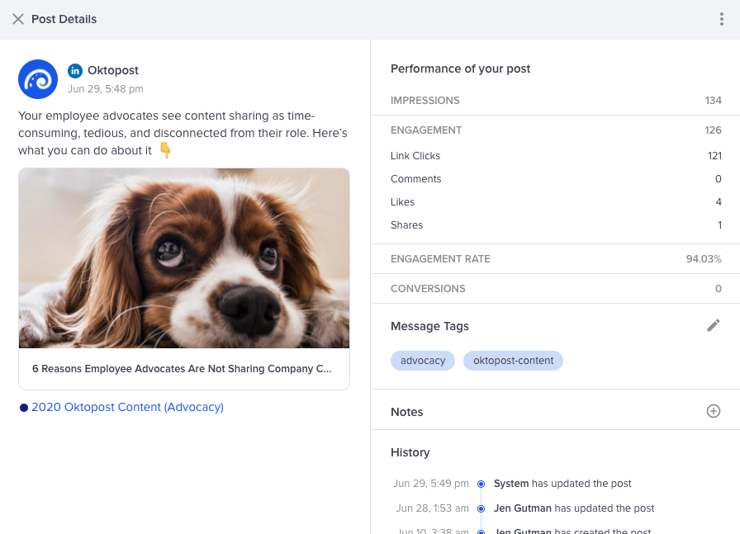Open the 6 Reasons article link title
Screen dimensions: 740x534
tap(182, 369)
